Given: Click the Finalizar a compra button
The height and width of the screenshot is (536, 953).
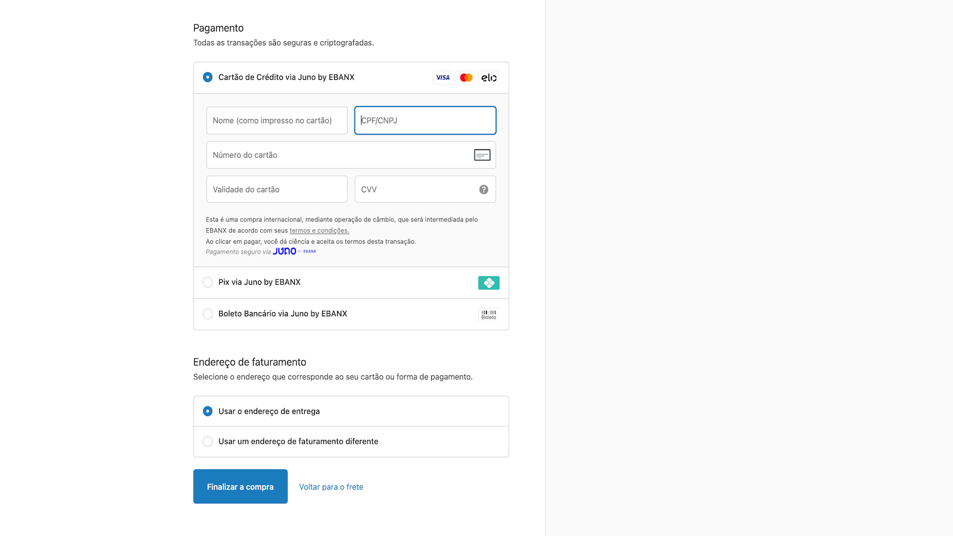Looking at the screenshot, I should (x=241, y=487).
